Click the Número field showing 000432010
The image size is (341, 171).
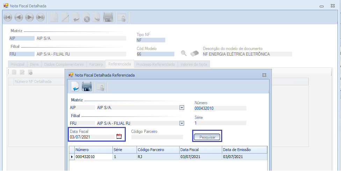click(x=220, y=108)
